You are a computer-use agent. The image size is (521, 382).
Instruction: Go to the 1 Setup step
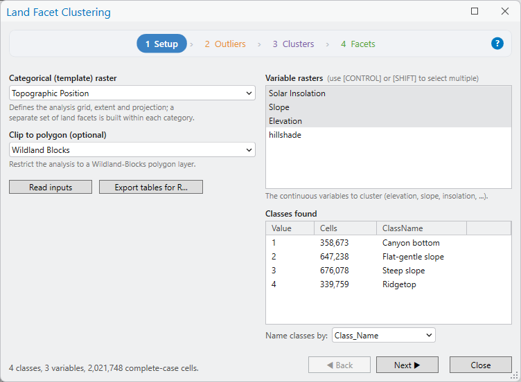pos(162,44)
